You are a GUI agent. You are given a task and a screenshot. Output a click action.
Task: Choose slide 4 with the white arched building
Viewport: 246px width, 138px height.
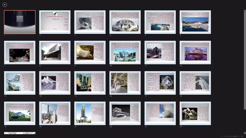pyautogui.click(x=125, y=22)
